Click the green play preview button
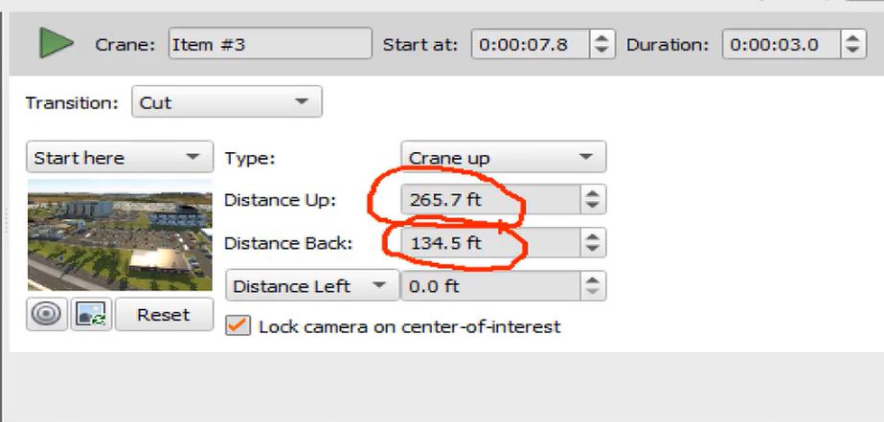Viewport: 884px width, 422px height. pyautogui.click(x=57, y=43)
